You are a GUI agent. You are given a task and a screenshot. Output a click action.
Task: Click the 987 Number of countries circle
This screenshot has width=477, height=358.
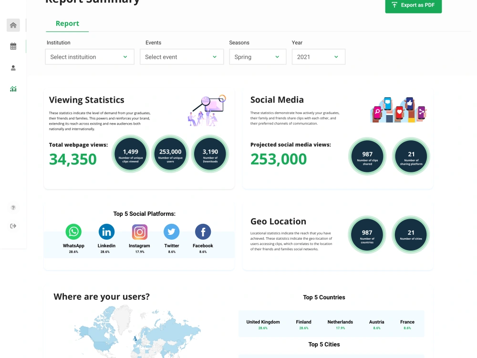[367, 235]
